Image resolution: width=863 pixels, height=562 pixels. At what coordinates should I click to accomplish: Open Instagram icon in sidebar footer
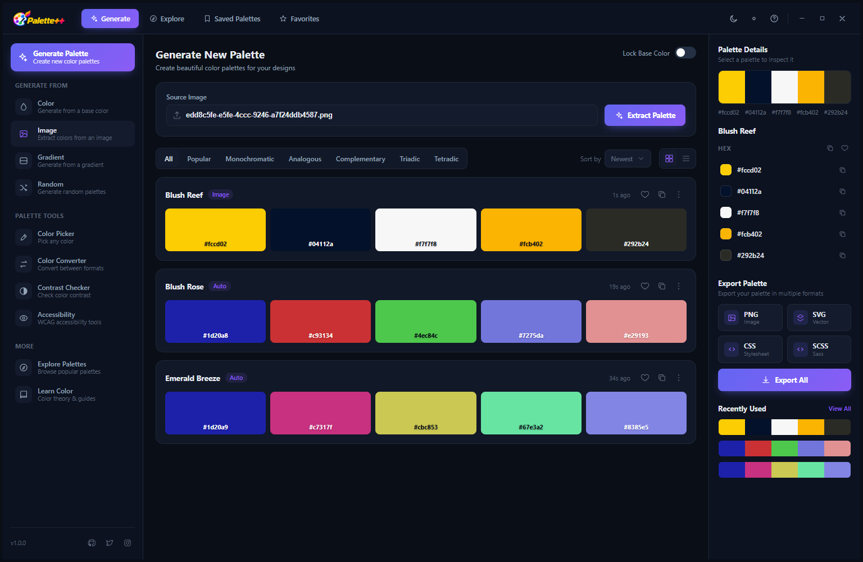128,543
